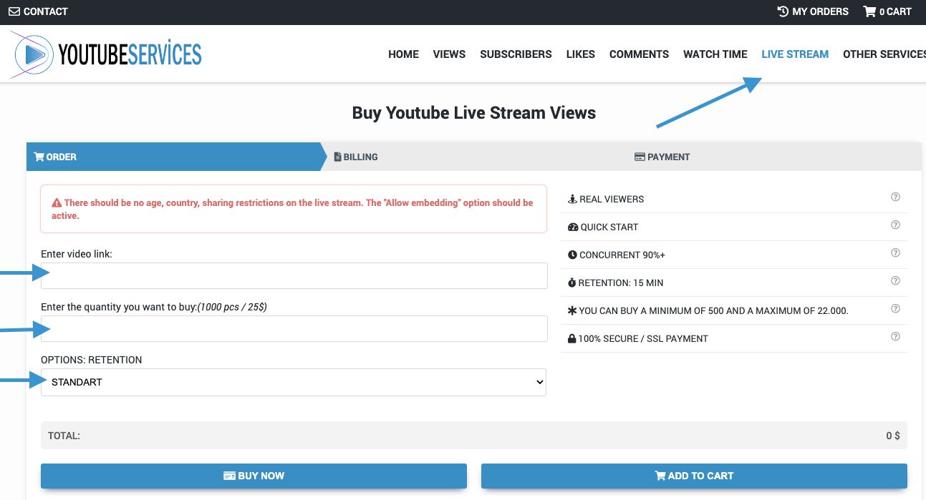
Task: Open the SUBSCRIBERS menu item
Action: [516, 54]
